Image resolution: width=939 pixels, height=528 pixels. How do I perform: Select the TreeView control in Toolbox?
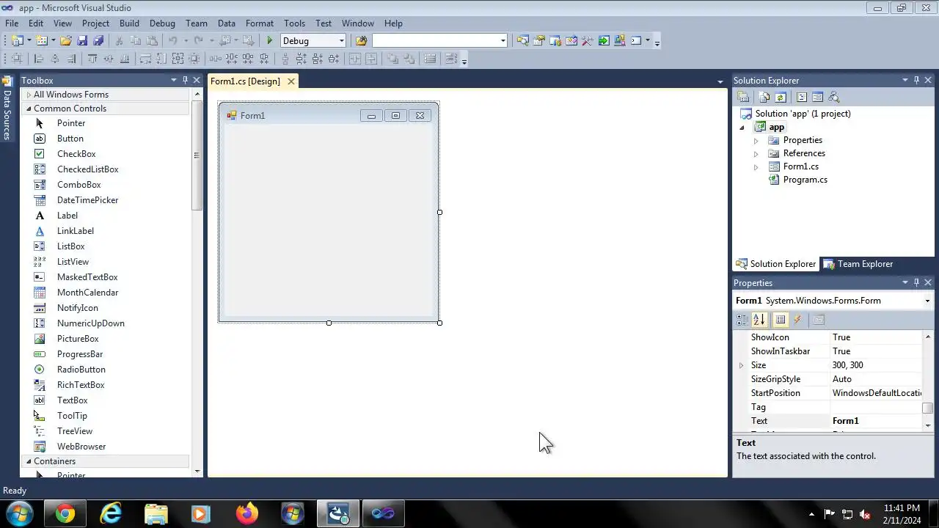click(75, 431)
